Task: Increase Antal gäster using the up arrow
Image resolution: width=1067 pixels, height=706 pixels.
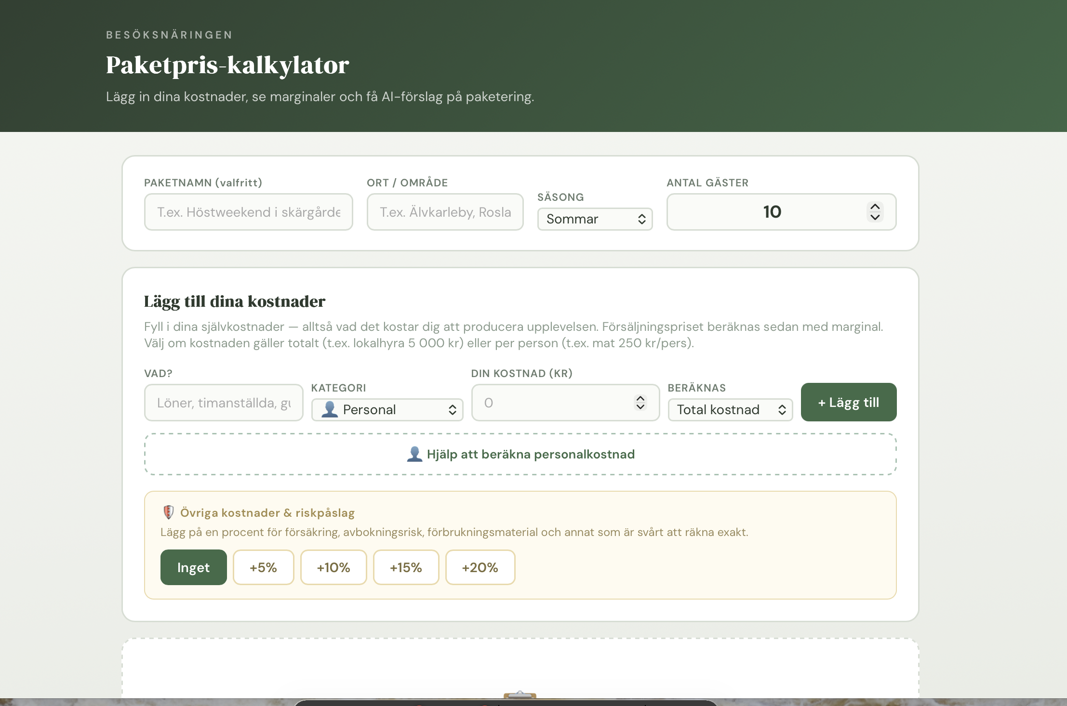Action: (x=875, y=206)
